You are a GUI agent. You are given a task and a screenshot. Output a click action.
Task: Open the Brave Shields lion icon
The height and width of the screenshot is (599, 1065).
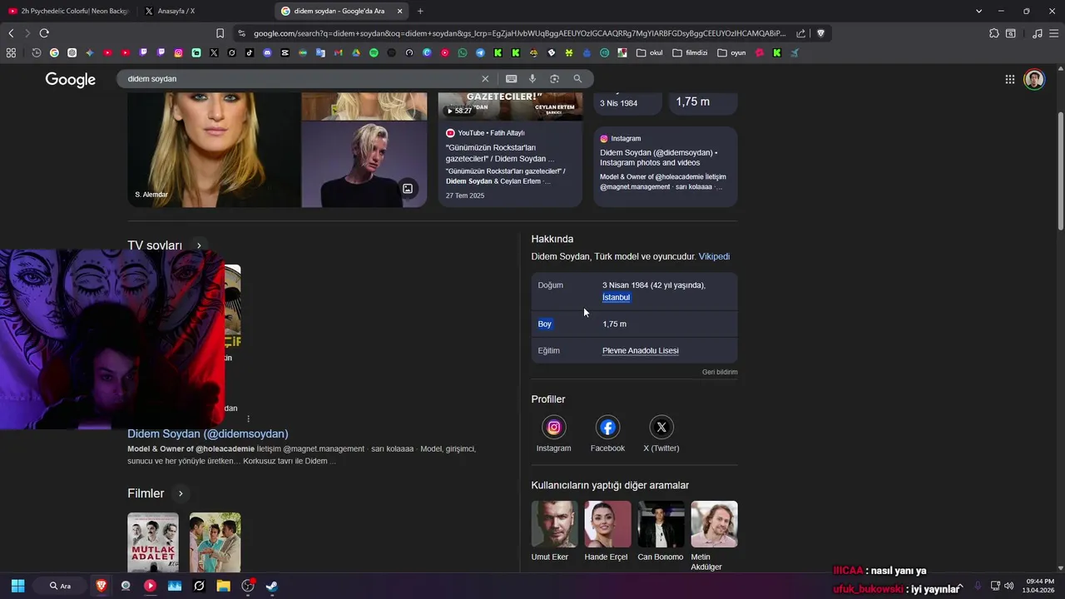(x=820, y=33)
